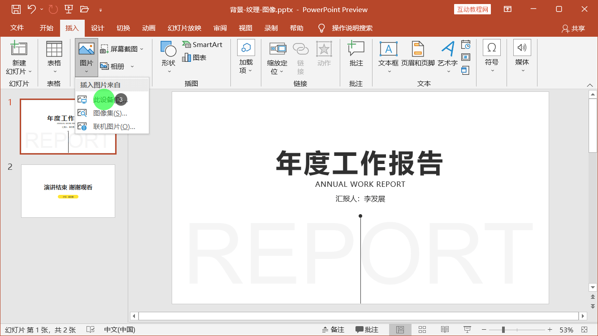This screenshot has width=598, height=336.
Task: Click the vertical scrollbar down arrow
Action: point(593,287)
